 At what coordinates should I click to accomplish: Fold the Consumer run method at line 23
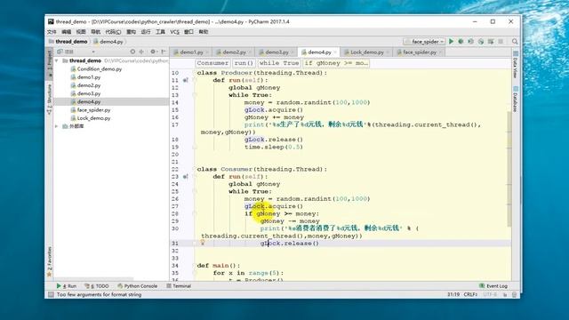195,177
